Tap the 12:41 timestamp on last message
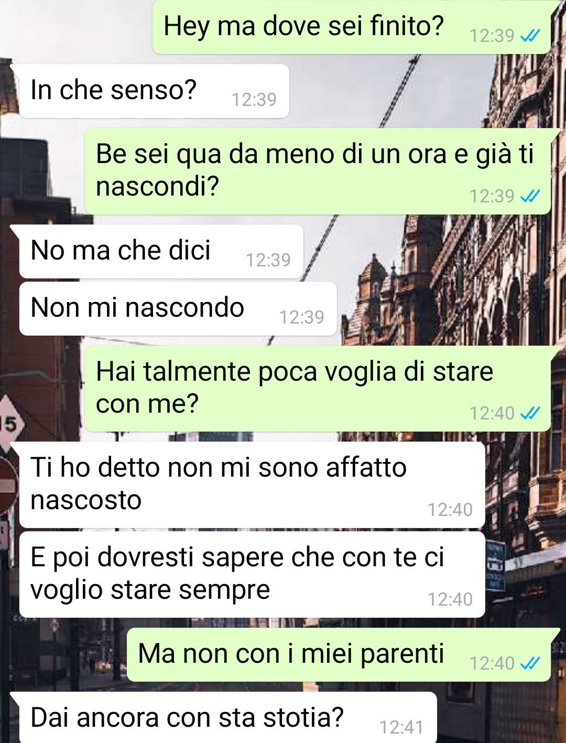Screen dimensions: 566x743 click(x=401, y=727)
